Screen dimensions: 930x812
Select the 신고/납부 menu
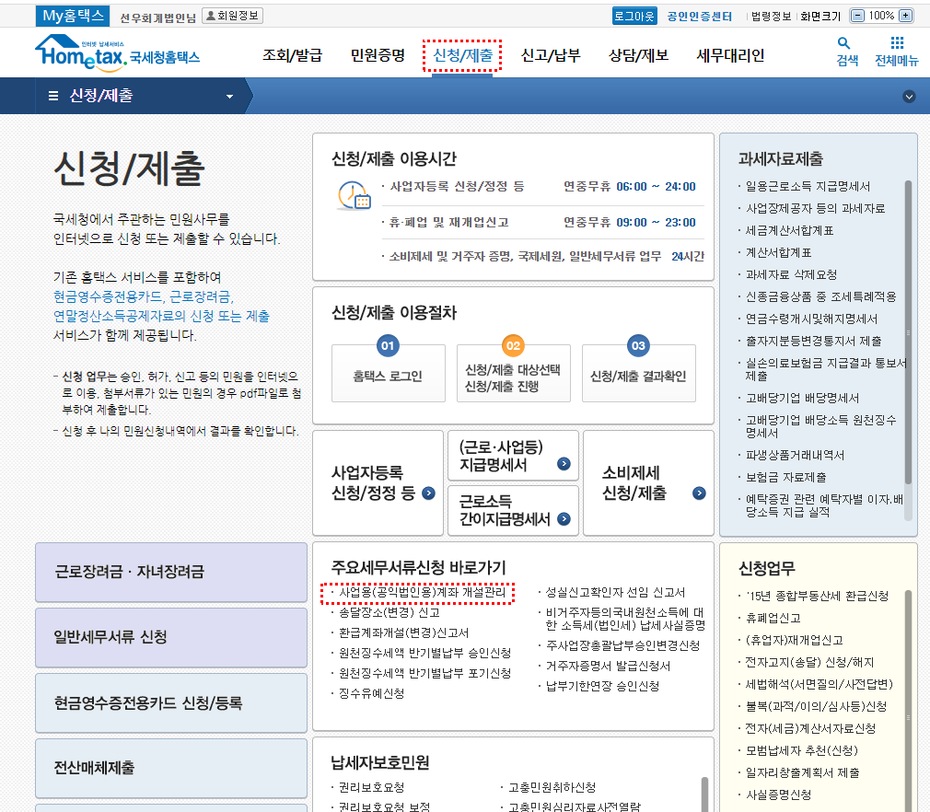(x=551, y=55)
